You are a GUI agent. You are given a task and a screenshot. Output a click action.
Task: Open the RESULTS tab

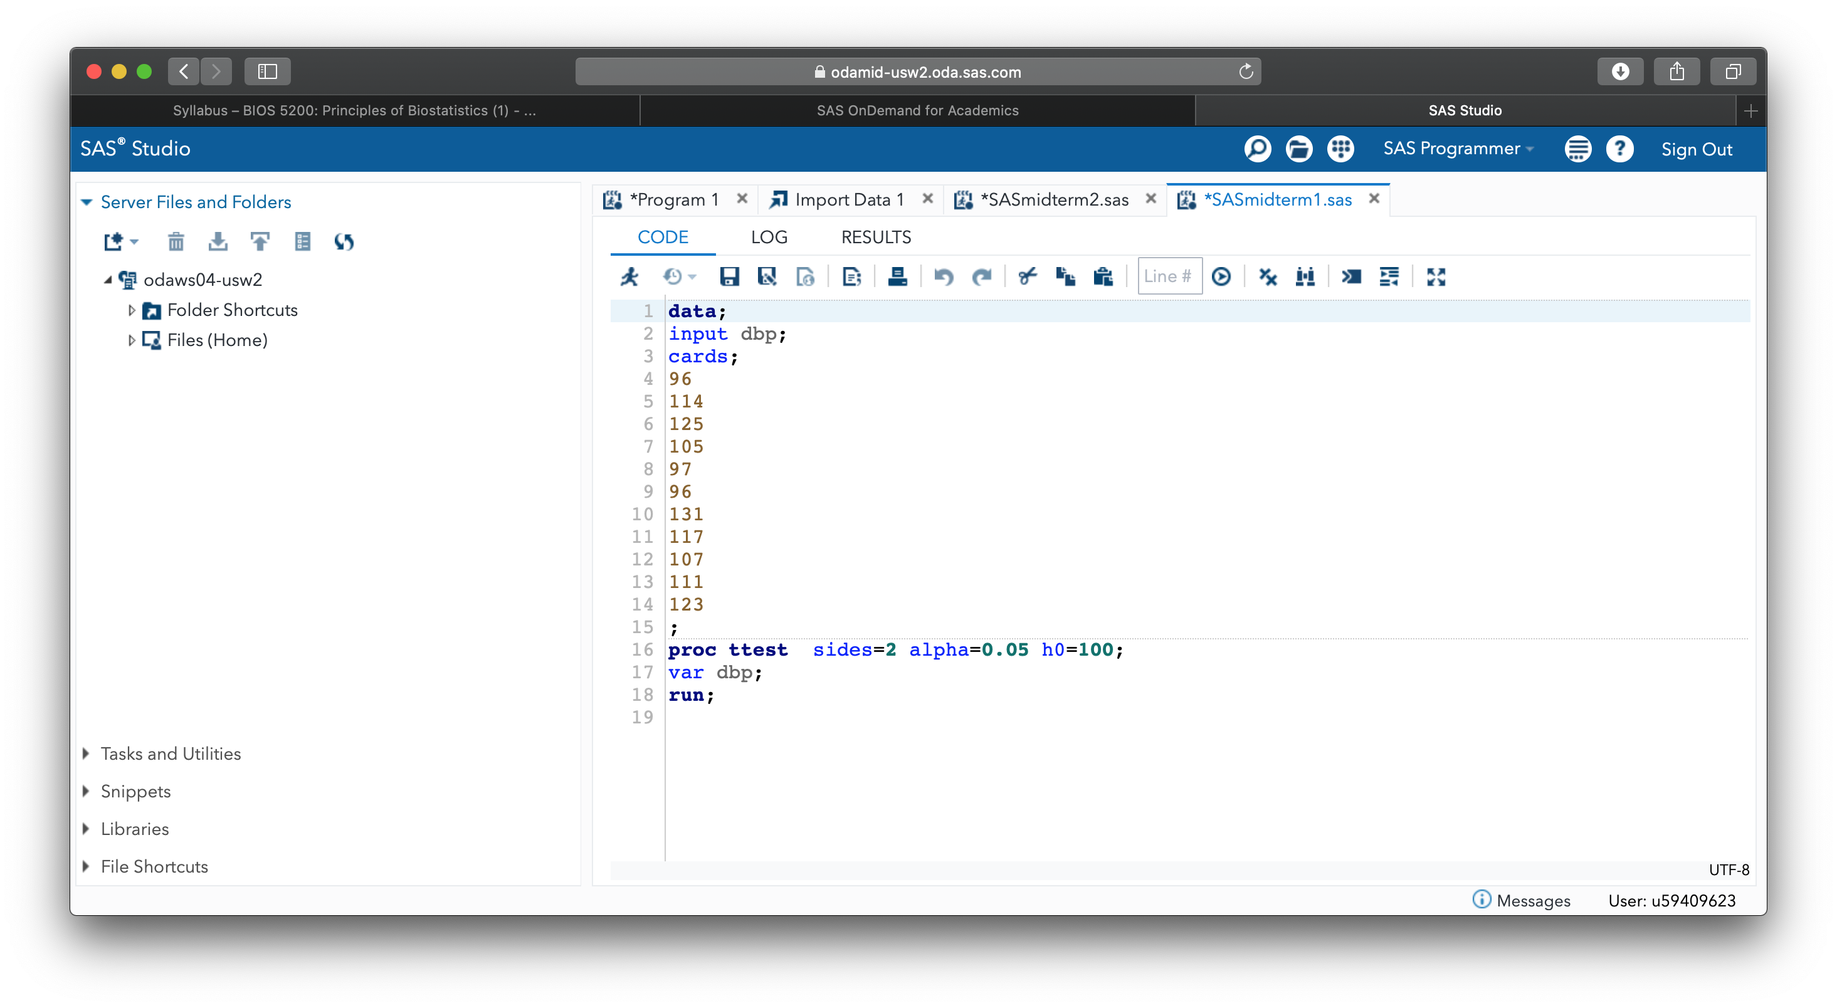point(876,238)
